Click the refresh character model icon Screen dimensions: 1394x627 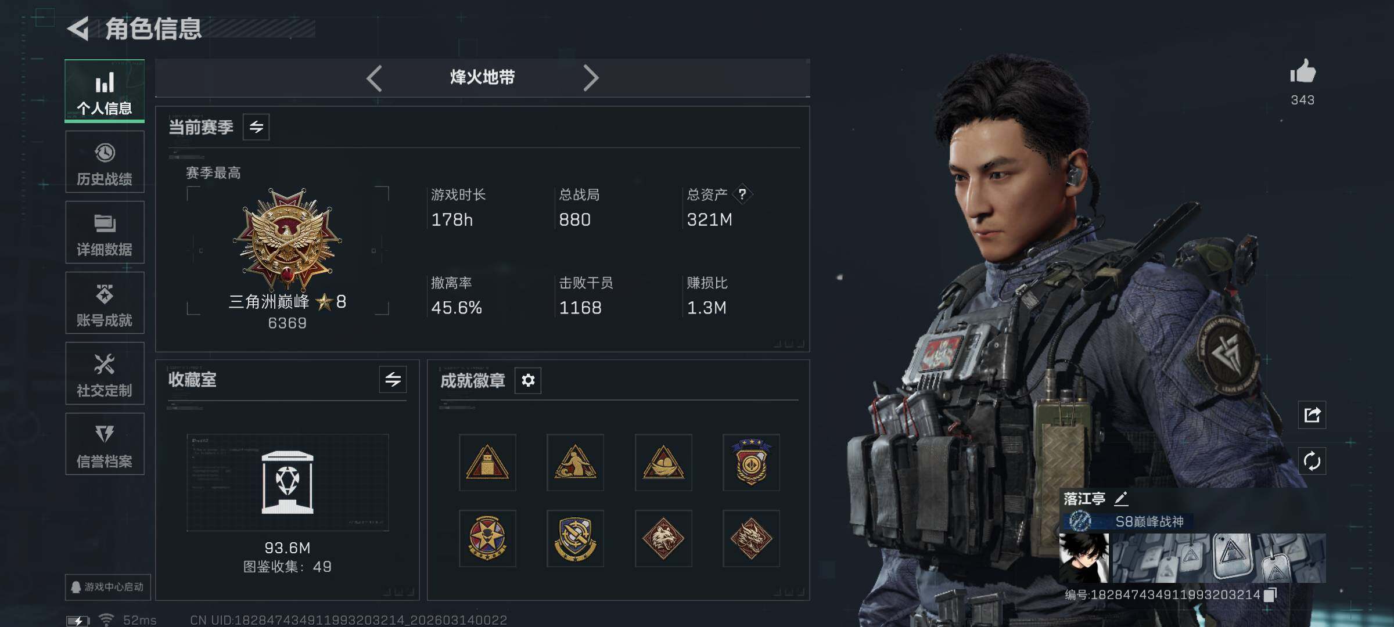(1312, 461)
